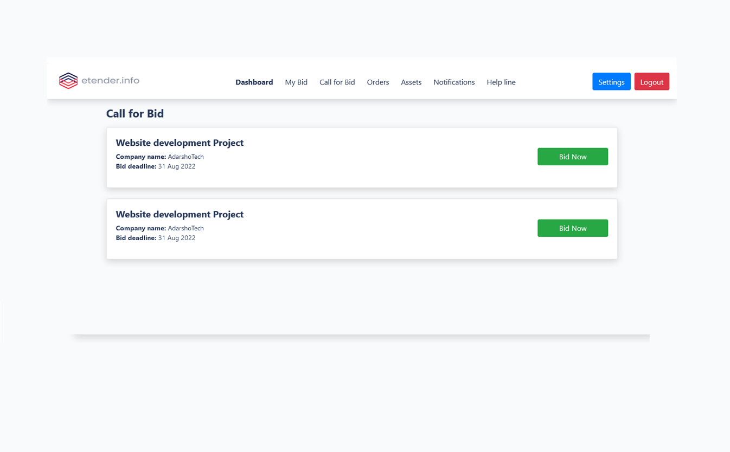Screen dimensions: 730x452
Task: Click AdarshoTech company name in second card
Action: tap(185, 228)
